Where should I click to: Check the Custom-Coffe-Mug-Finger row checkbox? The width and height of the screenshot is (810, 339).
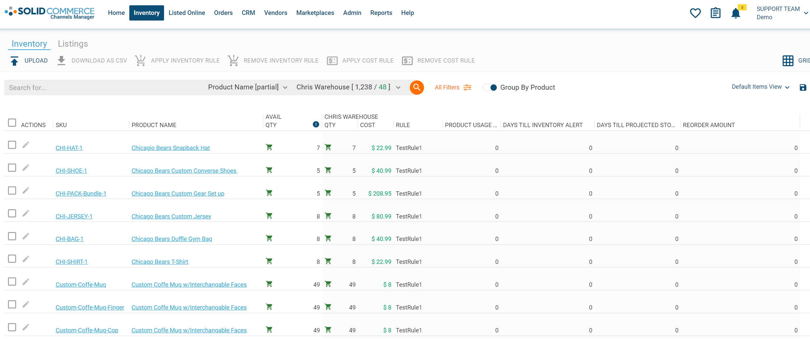coord(12,304)
